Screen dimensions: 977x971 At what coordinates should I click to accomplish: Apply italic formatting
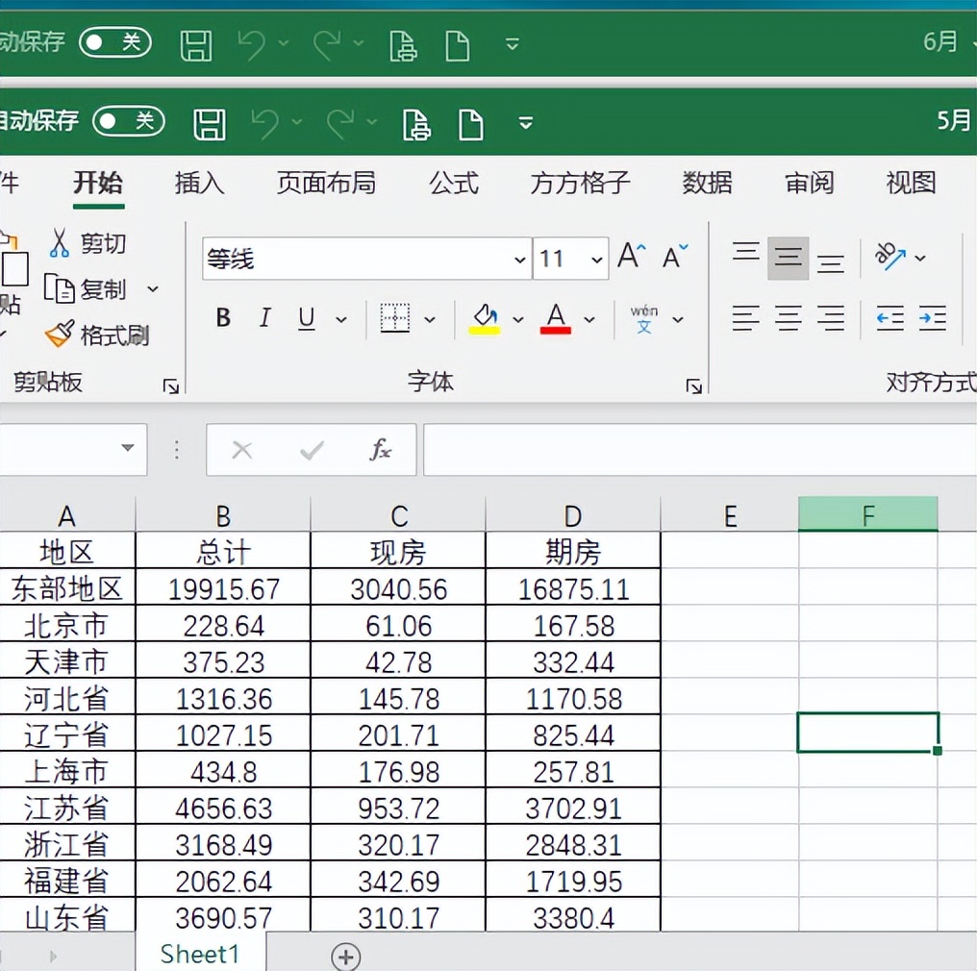(x=264, y=318)
